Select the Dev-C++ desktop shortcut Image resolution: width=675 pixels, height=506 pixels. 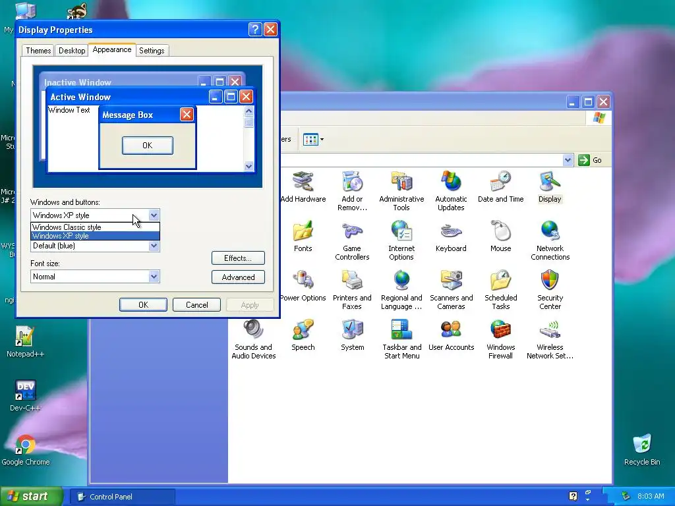[x=25, y=395]
